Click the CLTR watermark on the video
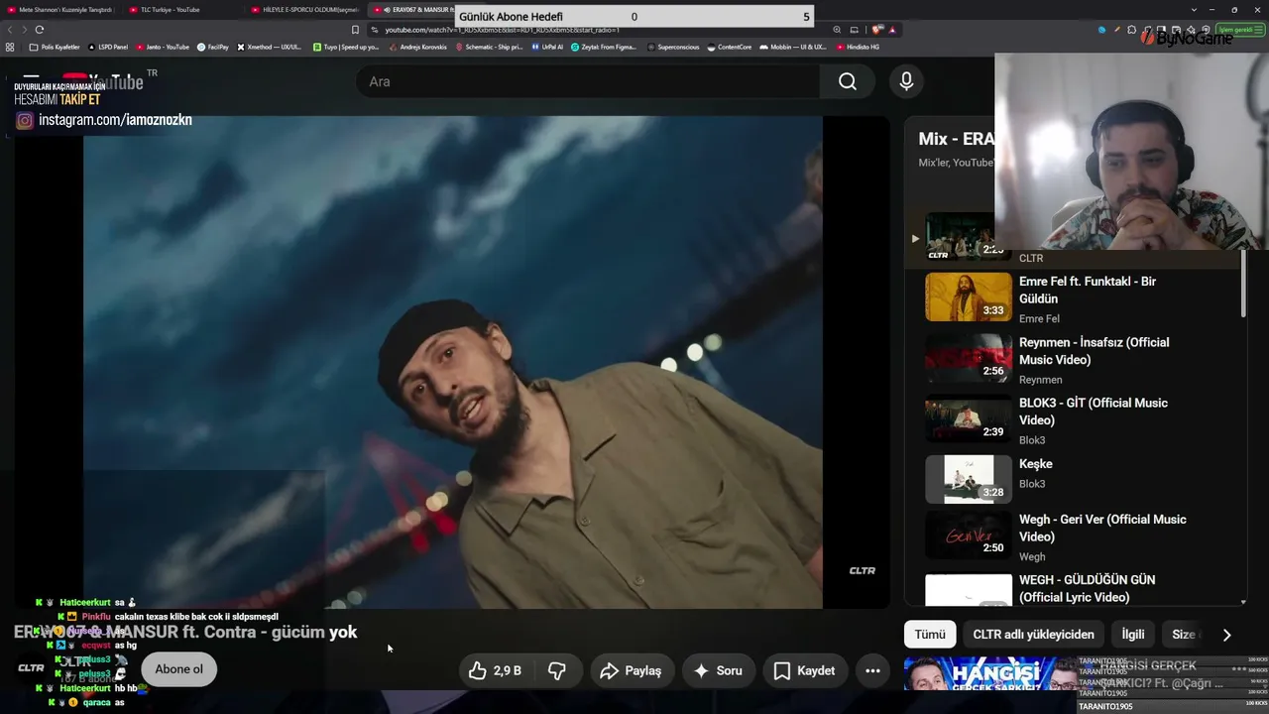1269x714 pixels. tap(862, 570)
